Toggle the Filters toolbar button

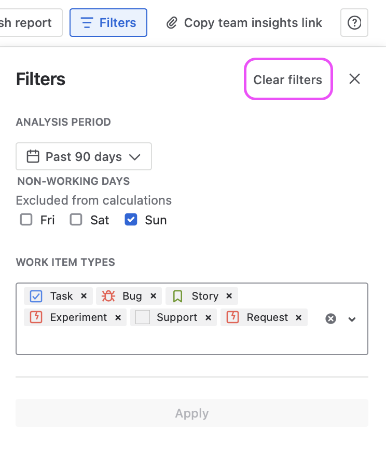(108, 23)
